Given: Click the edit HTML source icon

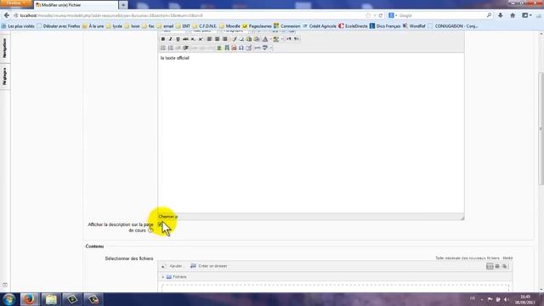Looking at the screenshot, I should point(258,48).
